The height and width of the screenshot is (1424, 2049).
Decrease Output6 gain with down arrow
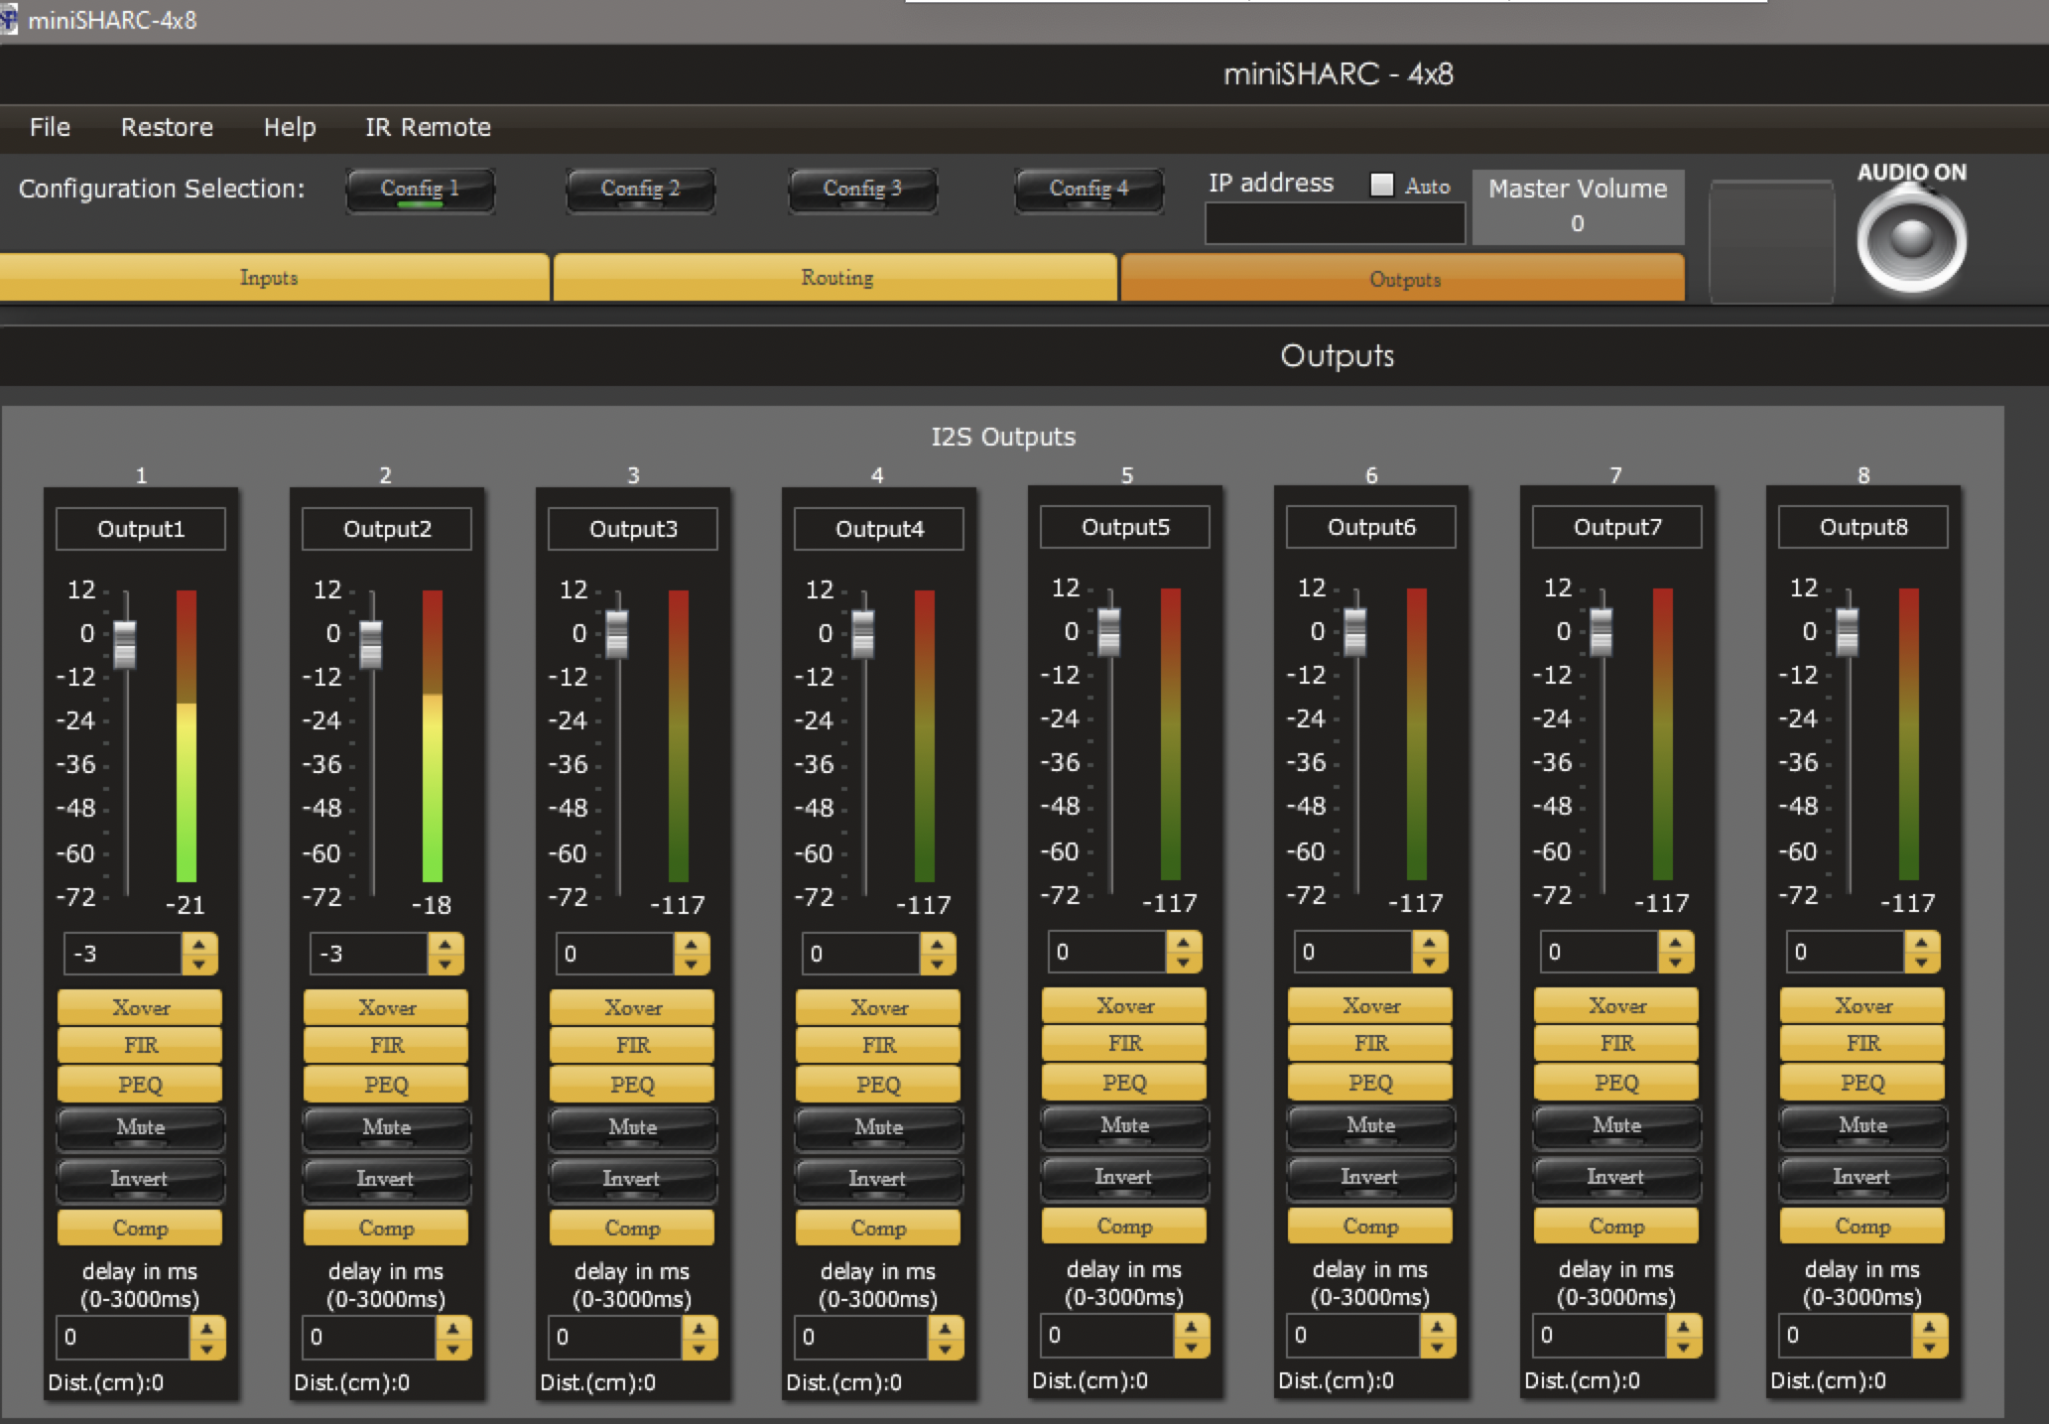tap(1429, 962)
